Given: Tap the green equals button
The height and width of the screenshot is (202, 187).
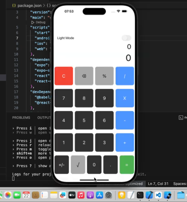Looking at the screenshot, I should 127,165.
